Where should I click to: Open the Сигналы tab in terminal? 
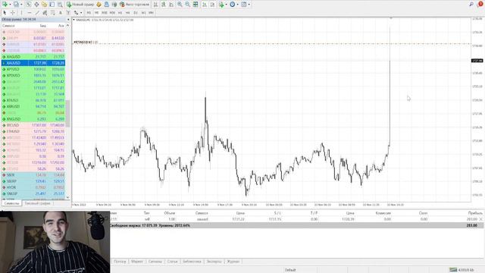155,262
